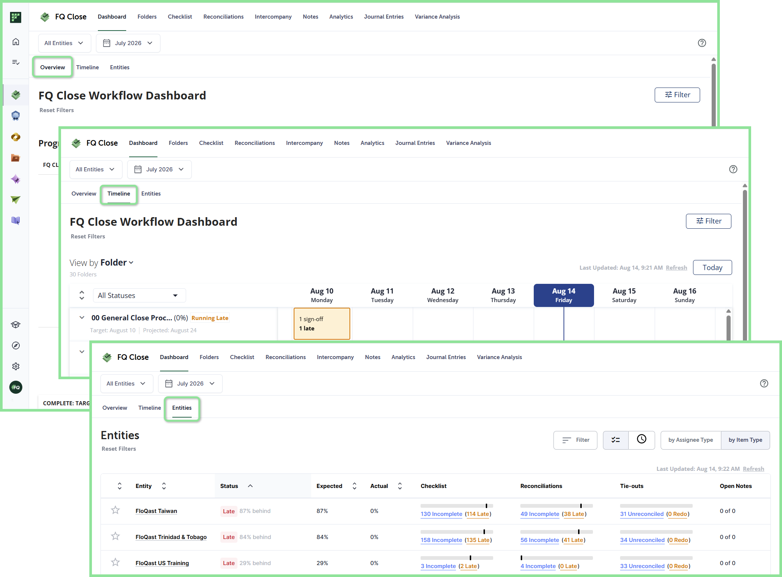Open July 2026 period picker in Timeline window
Viewport: 782px width, 577px height.
[159, 169]
